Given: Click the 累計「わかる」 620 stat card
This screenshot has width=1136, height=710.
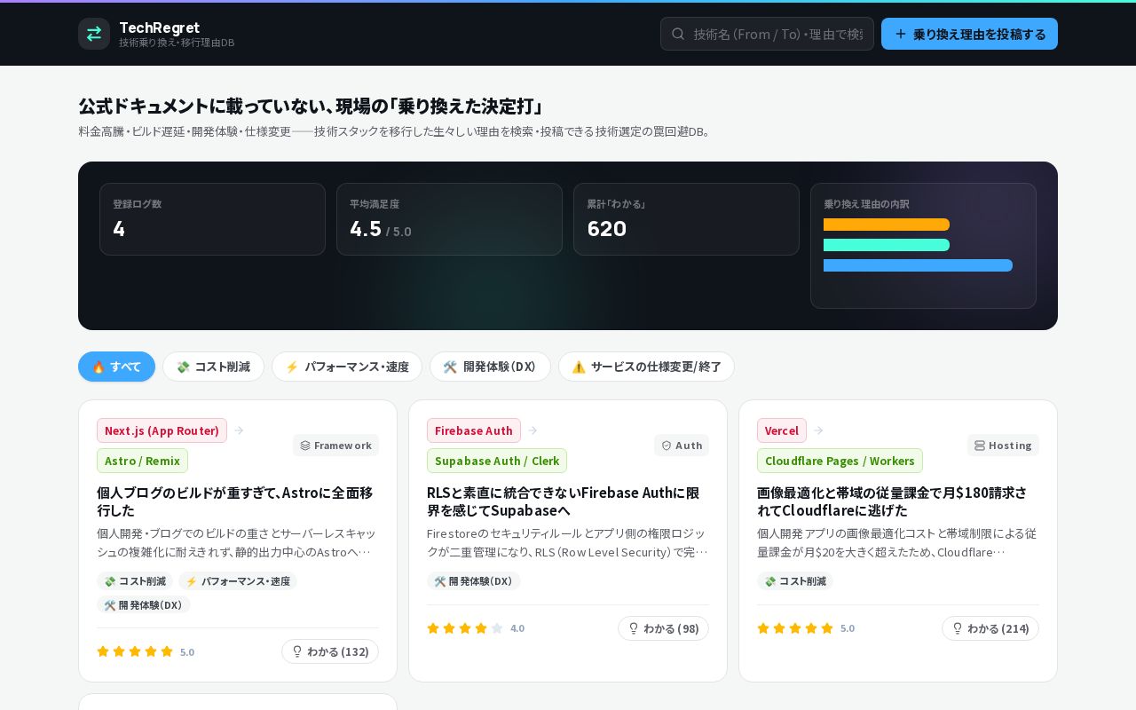Looking at the screenshot, I should (x=686, y=219).
